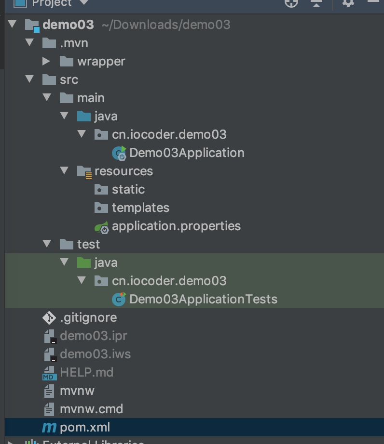Select the Locate Opened File toolbar icon
Image resolution: width=384 pixels, height=444 pixels.
tap(291, 4)
